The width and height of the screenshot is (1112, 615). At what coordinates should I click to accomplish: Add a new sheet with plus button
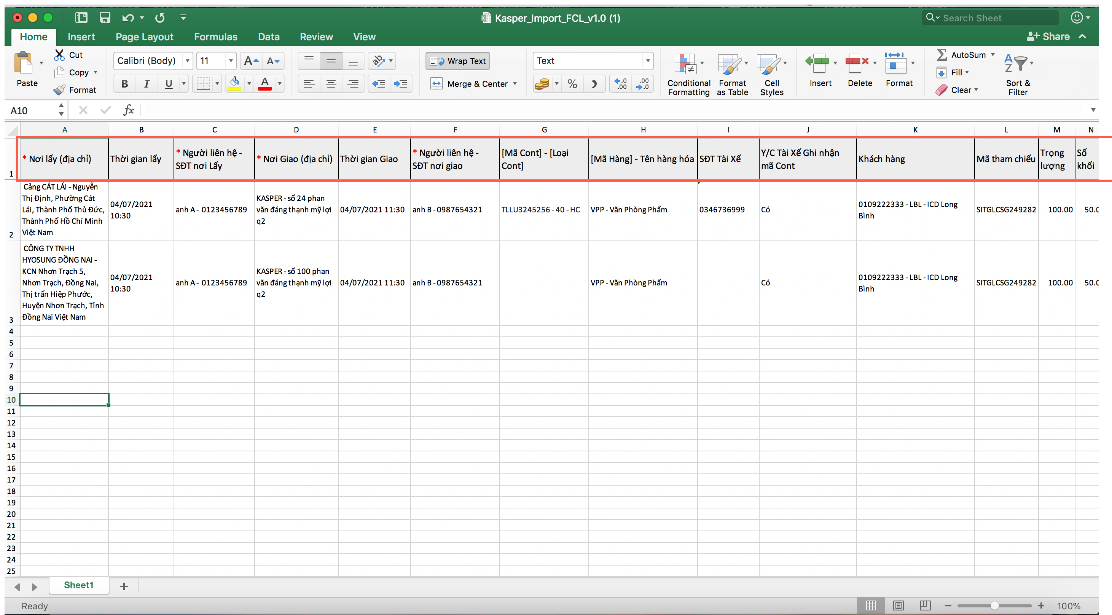click(124, 586)
